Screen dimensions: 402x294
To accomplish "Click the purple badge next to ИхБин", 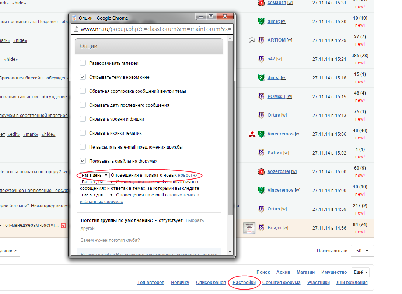I will click(261, 153).
